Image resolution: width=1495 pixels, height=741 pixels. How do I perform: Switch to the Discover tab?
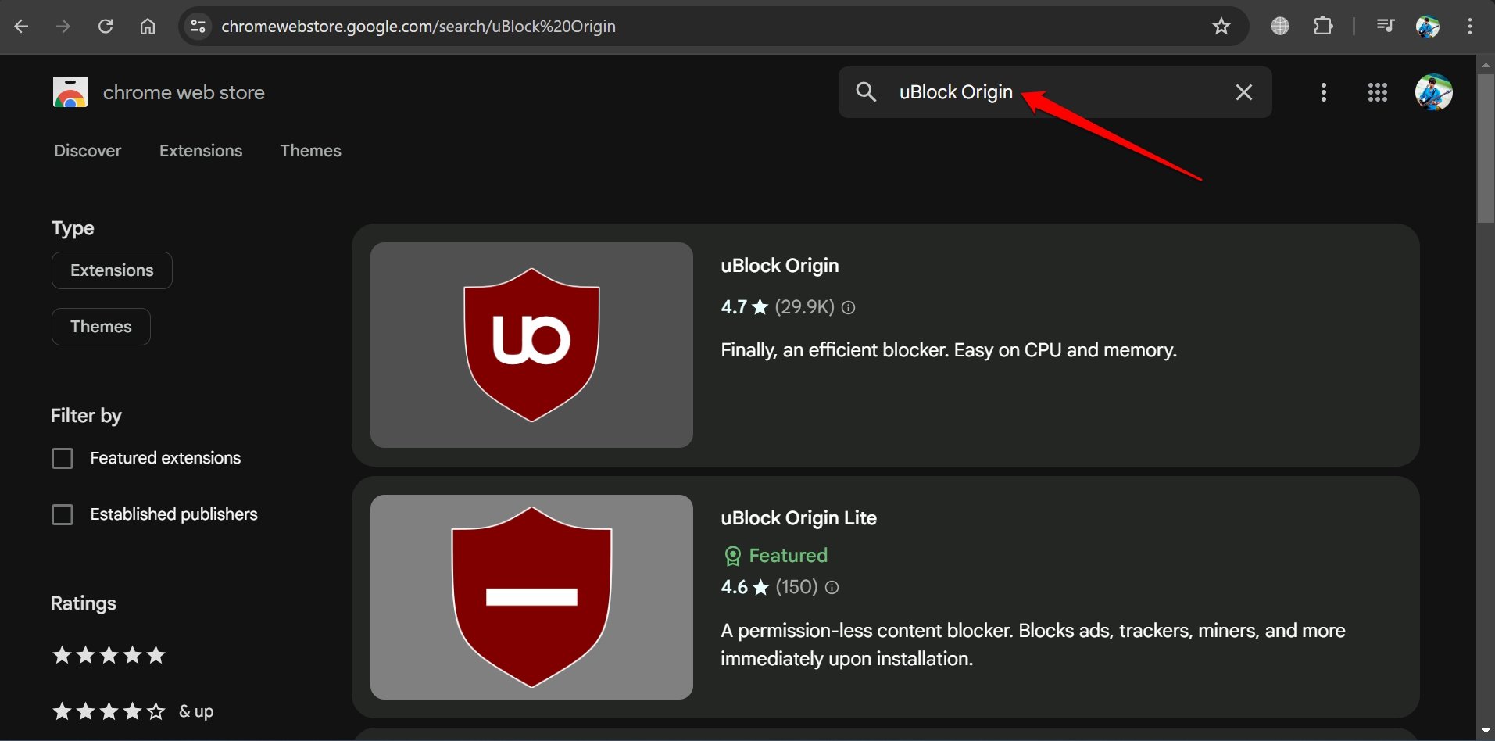[88, 151]
